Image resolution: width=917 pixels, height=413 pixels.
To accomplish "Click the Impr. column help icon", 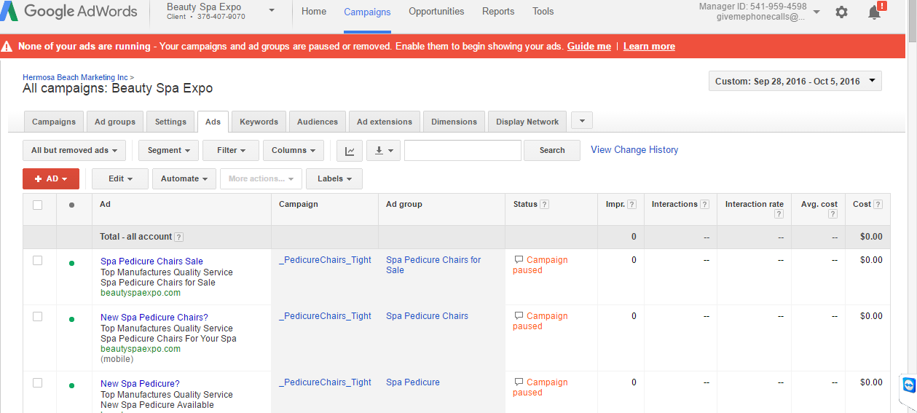I will 631,205.
